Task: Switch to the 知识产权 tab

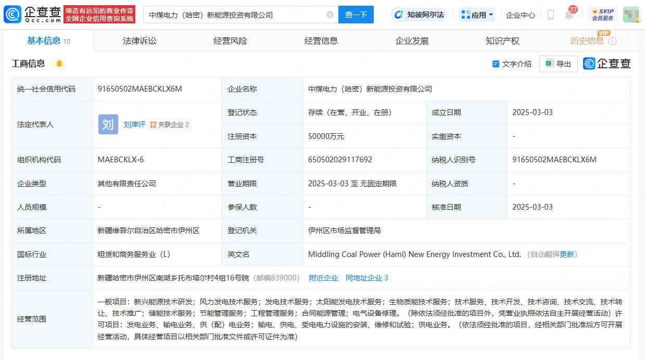Action: tap(502, 41)
